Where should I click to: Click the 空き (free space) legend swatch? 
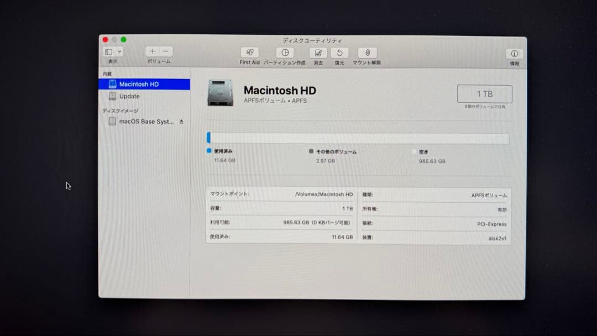(x=413, y=151)
